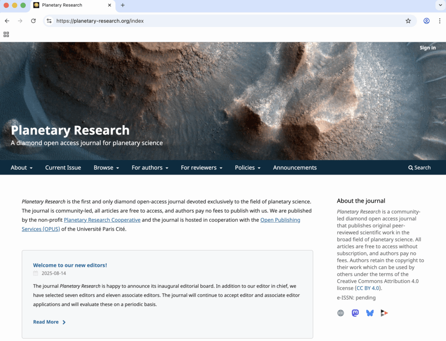Open the browser profile account icon

pyautogui.click(x=426, y=20)
